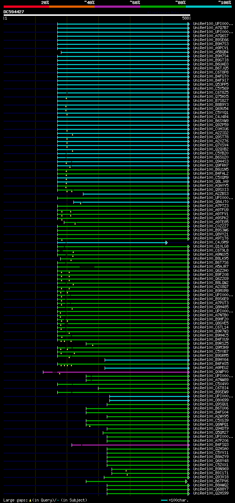The image size is (235, 503).
Task: Select the UniRef100_B9R7W3 label
Action: 211,331
